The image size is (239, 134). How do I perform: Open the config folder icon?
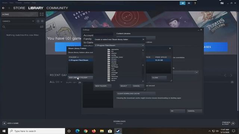coord(109,55)
